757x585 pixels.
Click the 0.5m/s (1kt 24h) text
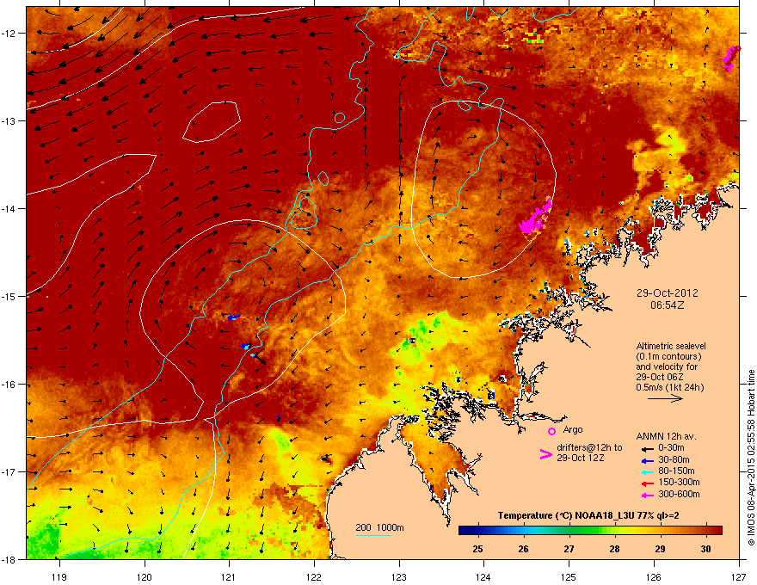pyautogui.click(x=669, y=387)
